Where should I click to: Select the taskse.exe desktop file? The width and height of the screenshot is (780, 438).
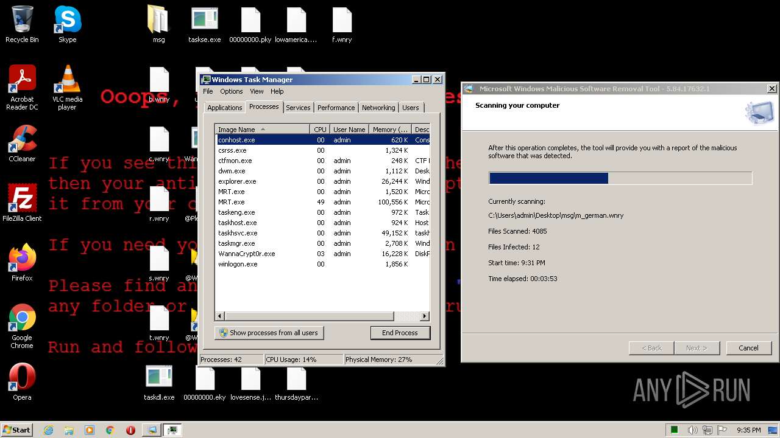(204, 24)
